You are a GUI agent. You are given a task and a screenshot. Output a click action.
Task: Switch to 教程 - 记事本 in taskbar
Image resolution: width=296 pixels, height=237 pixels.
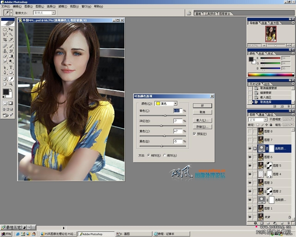pos(171,234)
